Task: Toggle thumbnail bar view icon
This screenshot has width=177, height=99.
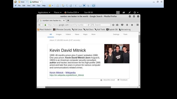Action: (80, 5)
